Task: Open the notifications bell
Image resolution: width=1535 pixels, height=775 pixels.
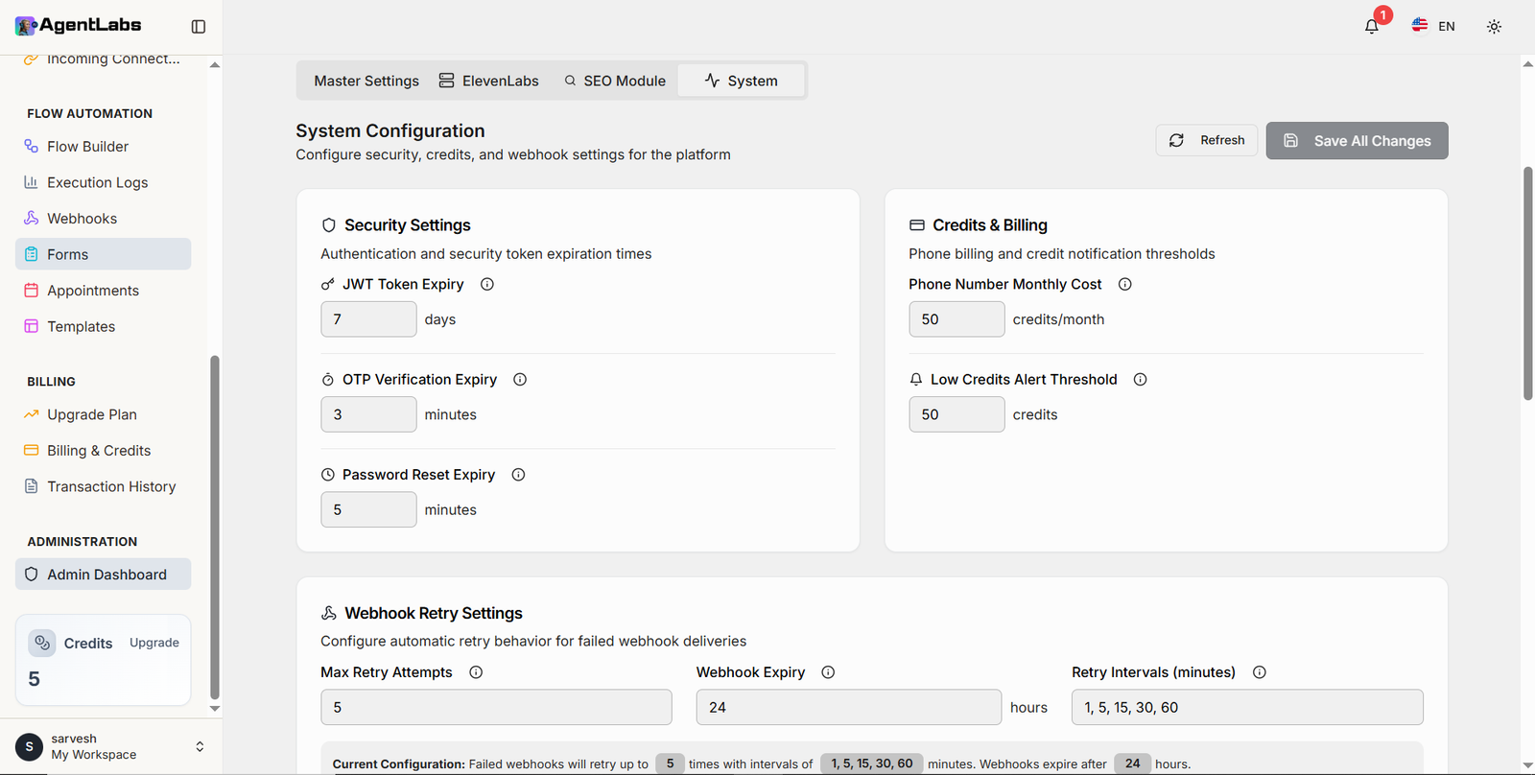Action: click(x=1372, y=27)
